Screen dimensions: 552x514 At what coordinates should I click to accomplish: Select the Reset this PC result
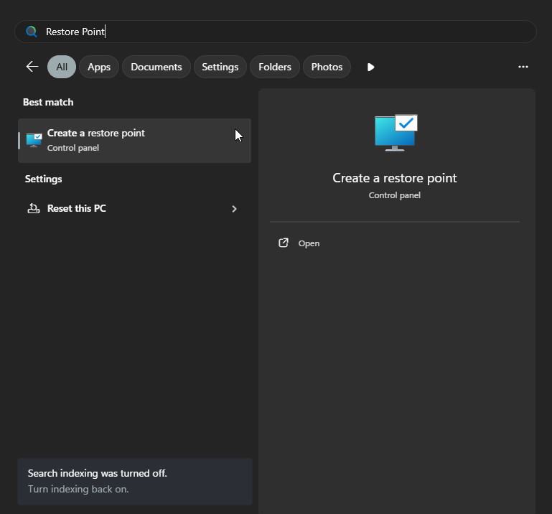tap(134, 209)
